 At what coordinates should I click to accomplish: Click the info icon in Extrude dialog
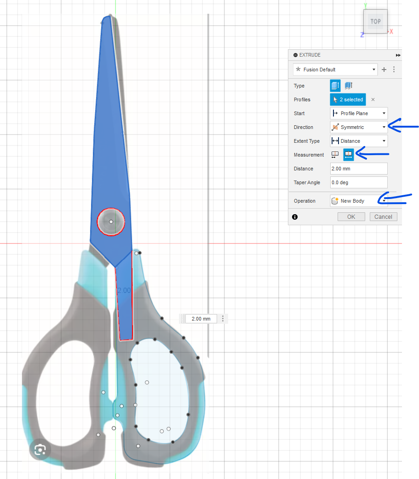(x=295, y=217)
